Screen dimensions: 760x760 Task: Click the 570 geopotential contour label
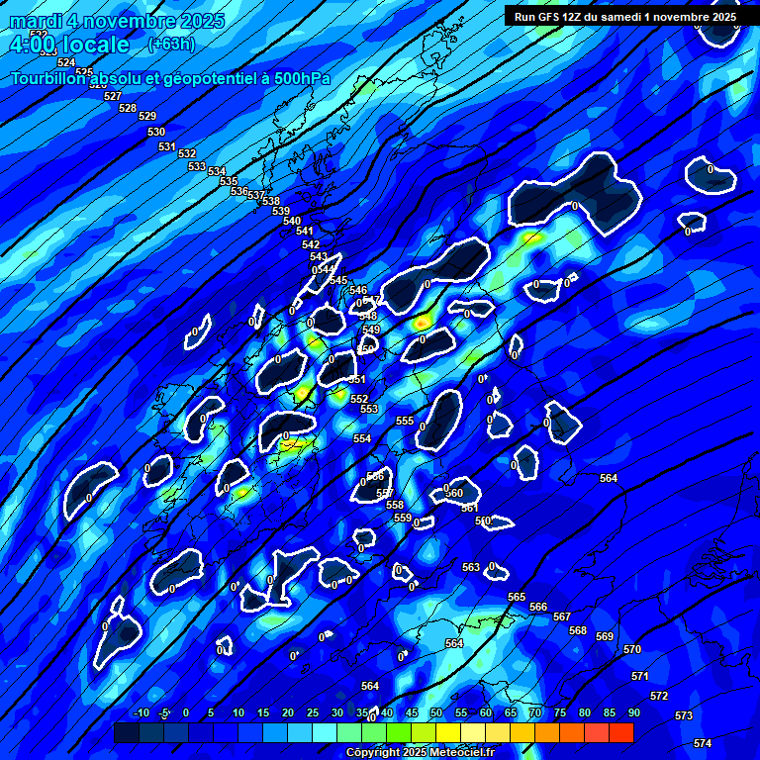pos(632,649)
